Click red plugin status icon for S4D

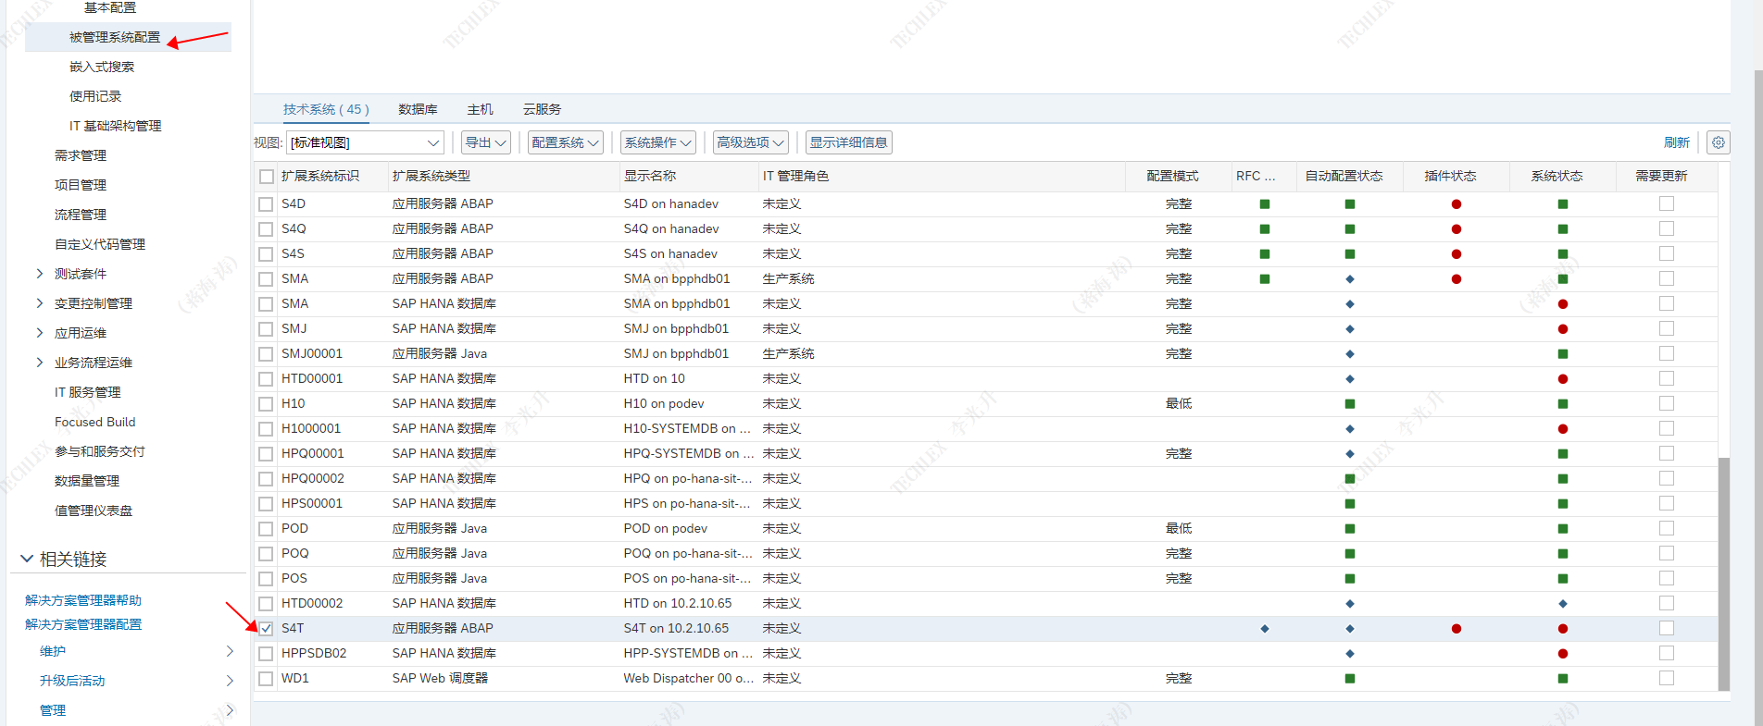coord(1457,204)
